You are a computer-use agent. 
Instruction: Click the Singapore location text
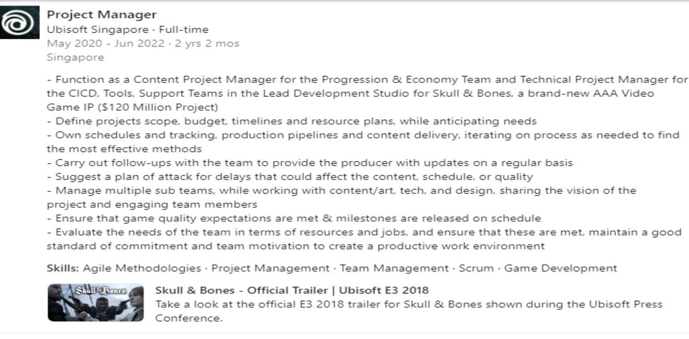(75, 58)
